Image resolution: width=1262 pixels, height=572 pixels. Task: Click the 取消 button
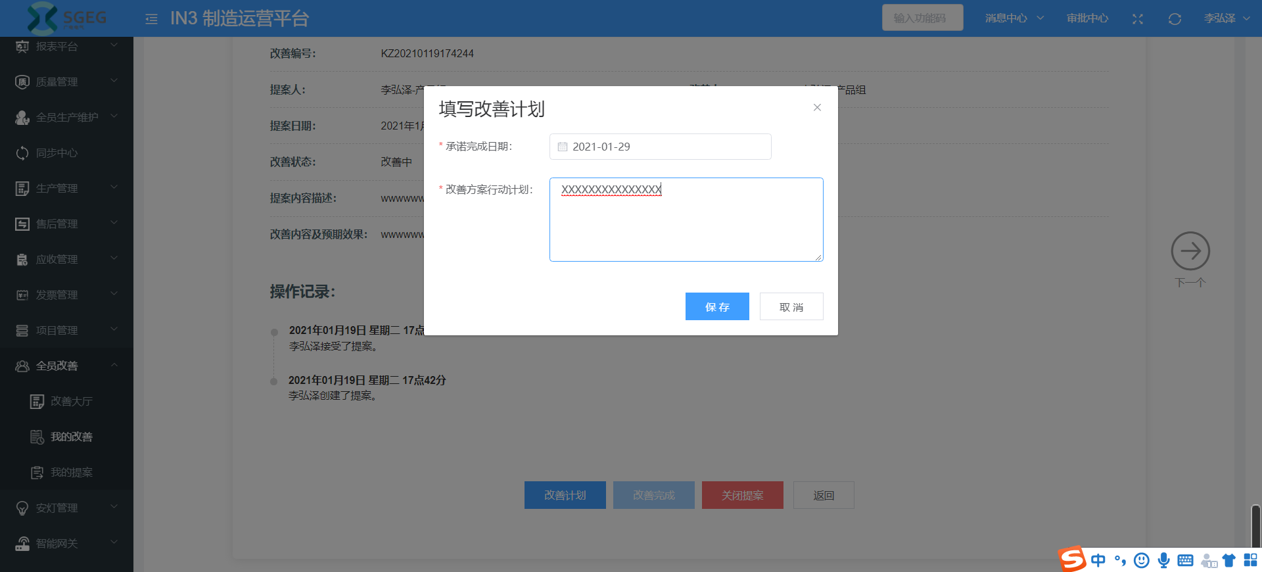[x=791, y=306]
